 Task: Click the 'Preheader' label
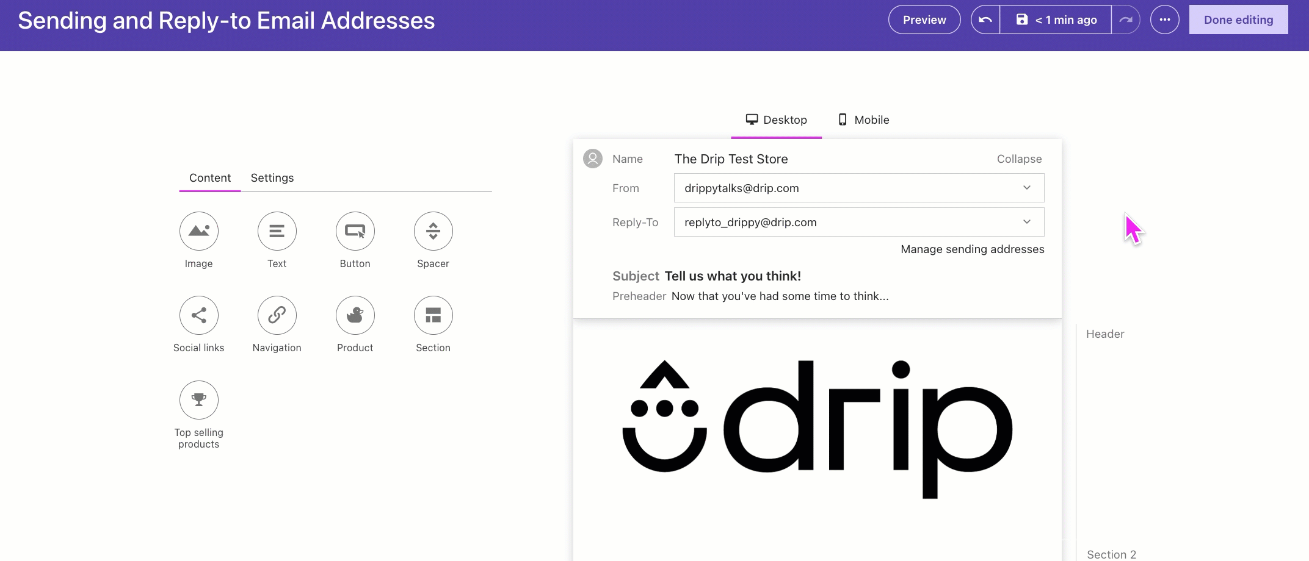point(639,296)
